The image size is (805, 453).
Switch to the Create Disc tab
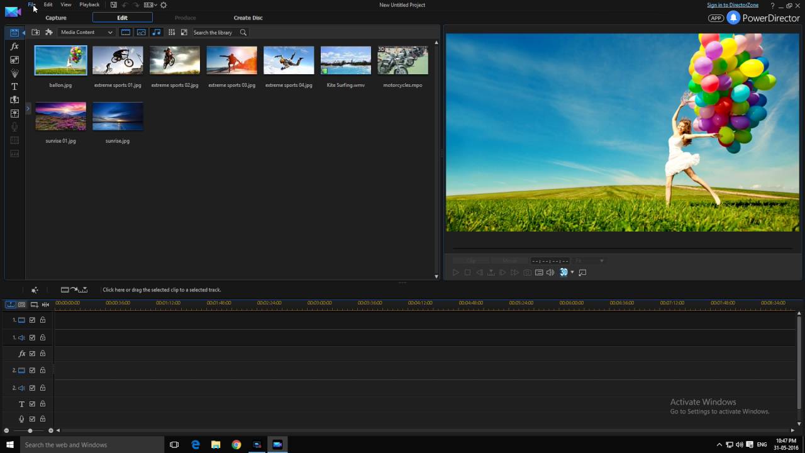248,18
